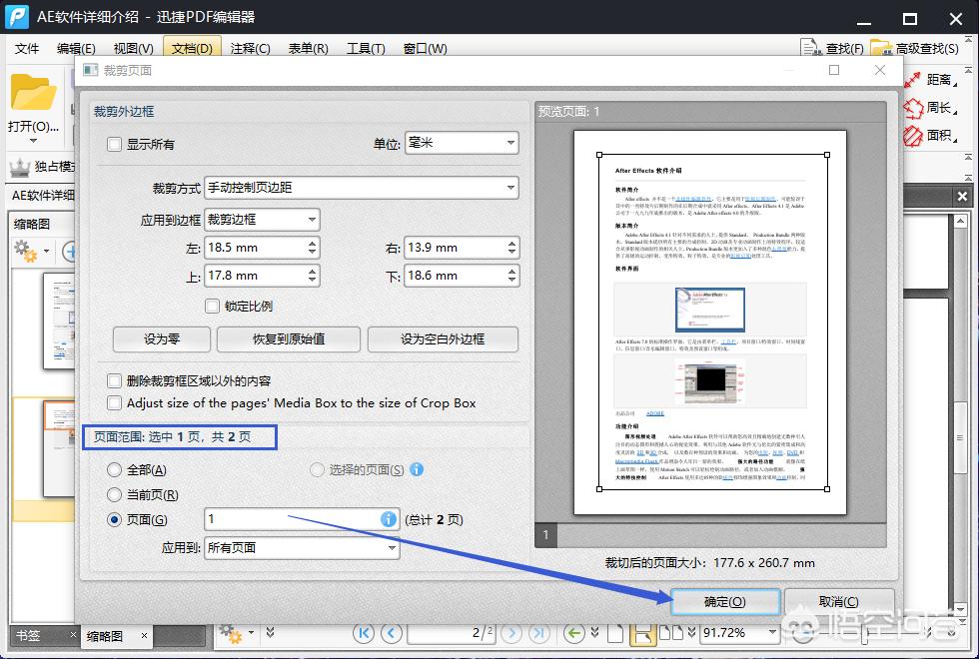Click the Open folder icon

pos(33,93)
